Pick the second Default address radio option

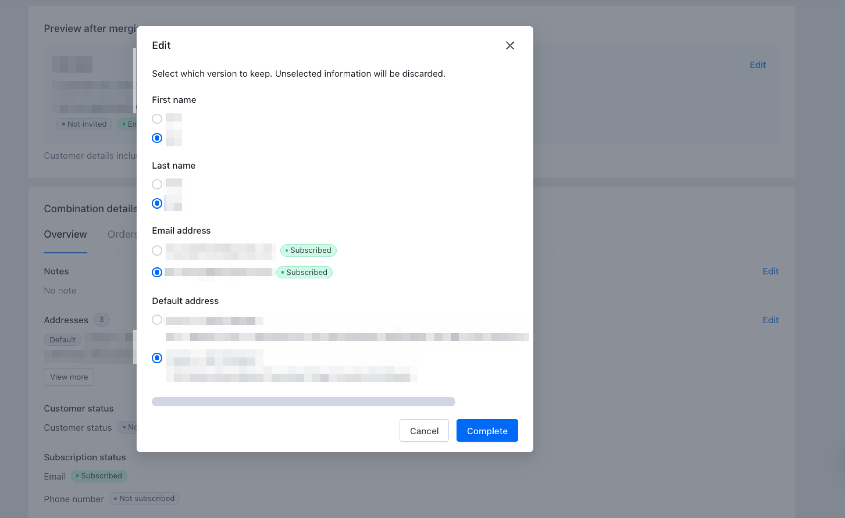tap(157, 358)
